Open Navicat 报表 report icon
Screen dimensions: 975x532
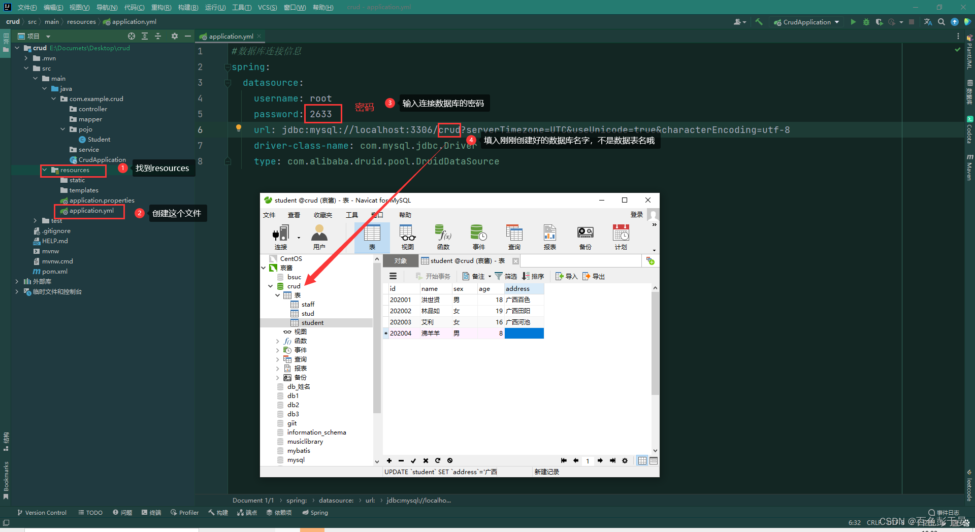[x=550, y=237]
